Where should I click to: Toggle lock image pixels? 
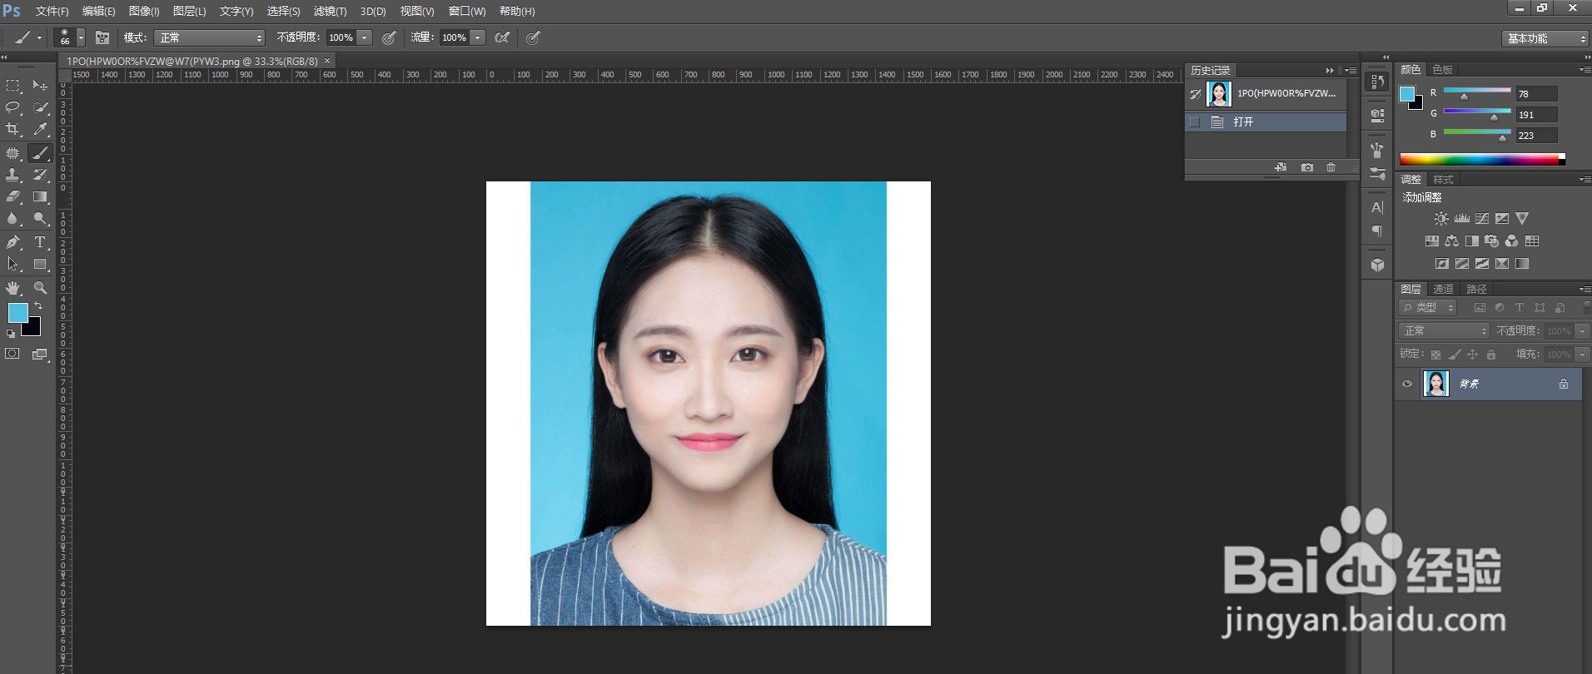click(x=1455, y=354)
